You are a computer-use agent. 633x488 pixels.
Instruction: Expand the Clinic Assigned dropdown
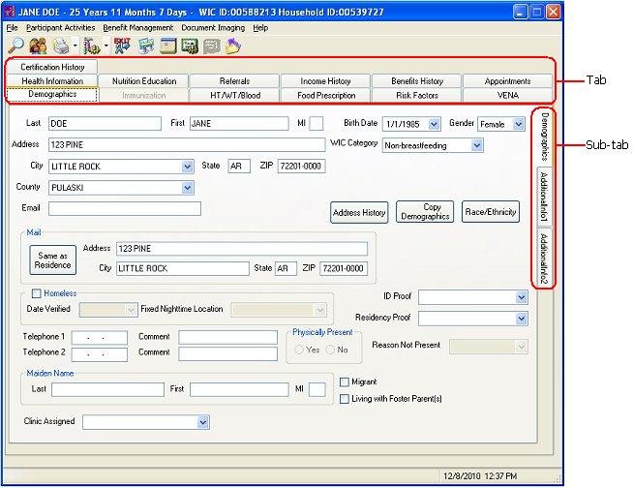(202, 422)
